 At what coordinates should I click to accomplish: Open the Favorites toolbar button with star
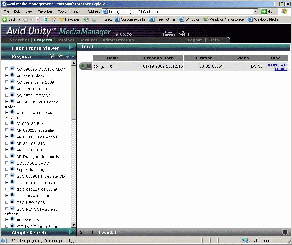(x=70, y=19)
